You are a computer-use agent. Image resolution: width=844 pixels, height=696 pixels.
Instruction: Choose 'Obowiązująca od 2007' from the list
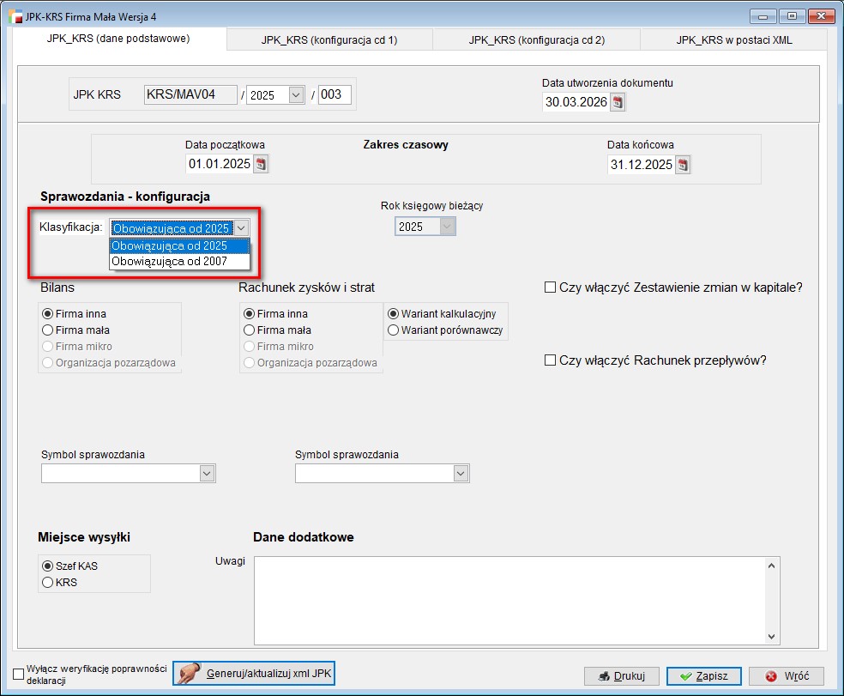click(170, 261)
